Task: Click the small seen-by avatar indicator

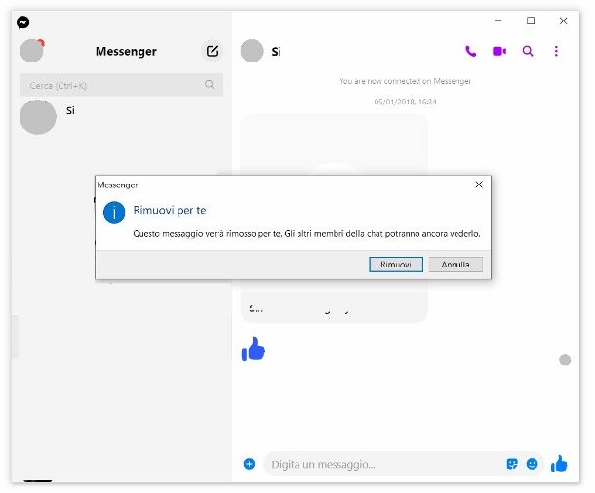Action: [x=565, y=359]
